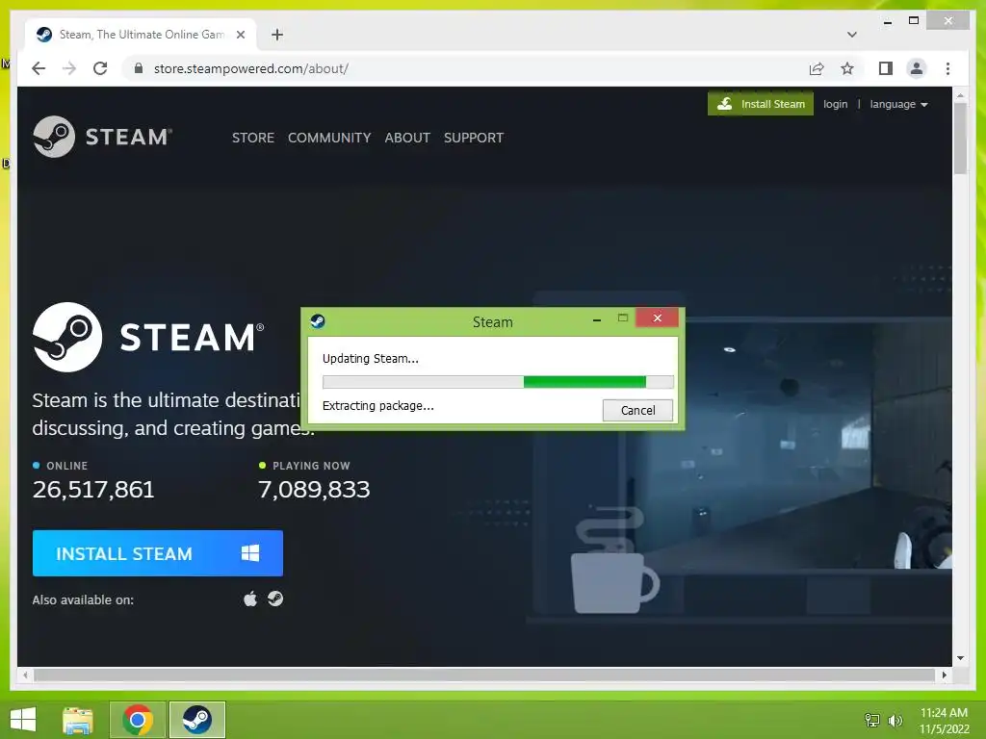Open the ABOUT menu item
This screenshot has height=739, width=986.
407,138
